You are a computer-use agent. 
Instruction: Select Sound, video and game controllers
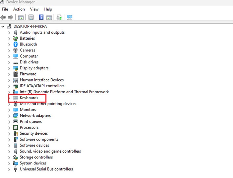click(x=50, y=151)
